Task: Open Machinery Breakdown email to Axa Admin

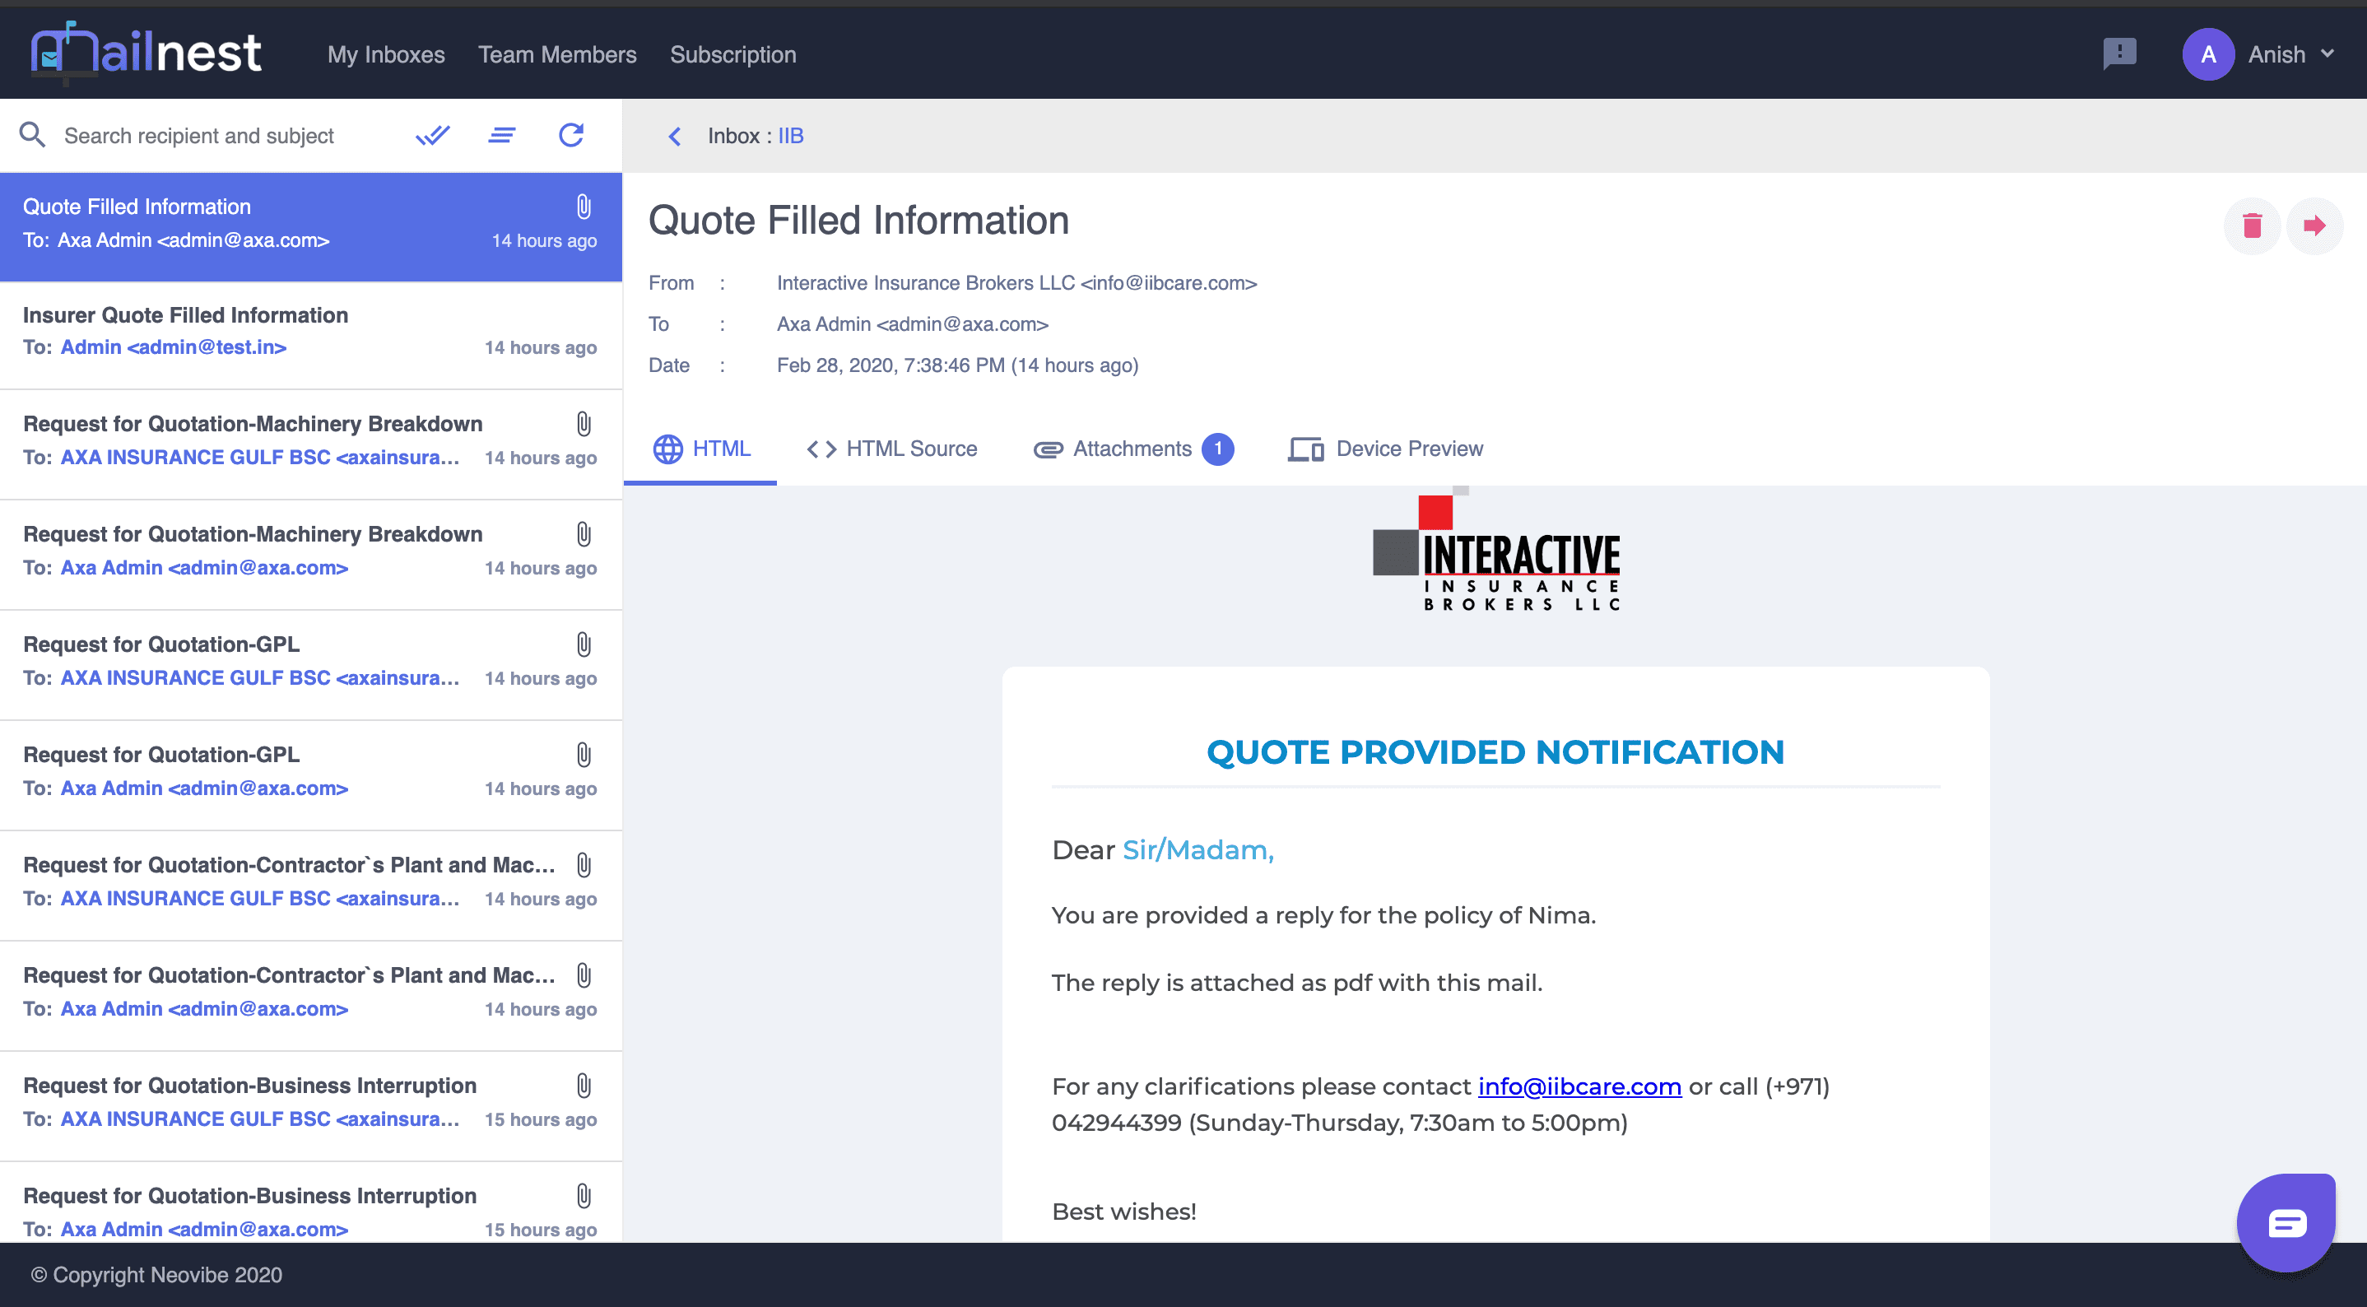Action: [310, 556]
